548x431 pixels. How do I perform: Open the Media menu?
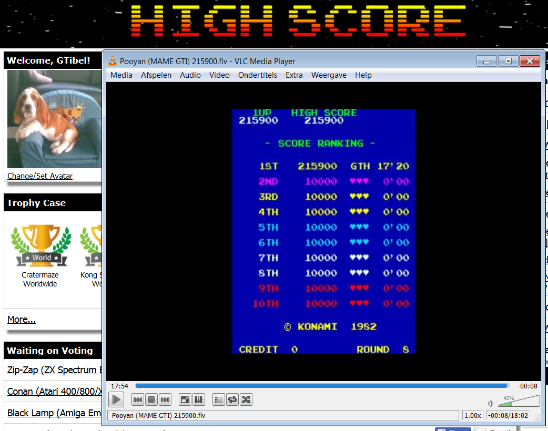121,75
